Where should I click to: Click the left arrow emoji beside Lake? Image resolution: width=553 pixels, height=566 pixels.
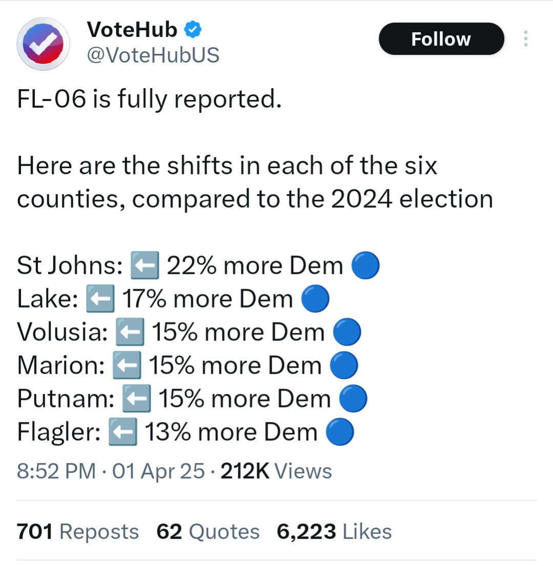[99, 299]
